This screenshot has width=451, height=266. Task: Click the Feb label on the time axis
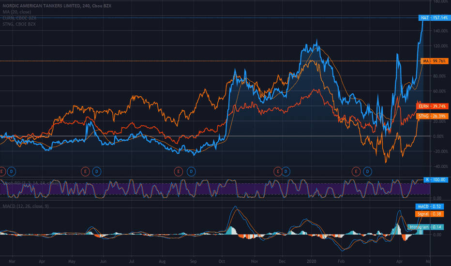(x=341, y=261)
